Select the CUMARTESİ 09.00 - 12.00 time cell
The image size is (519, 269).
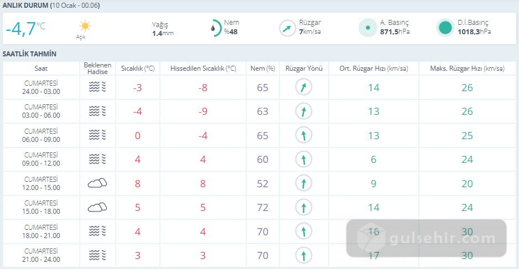tap(41, 159)
